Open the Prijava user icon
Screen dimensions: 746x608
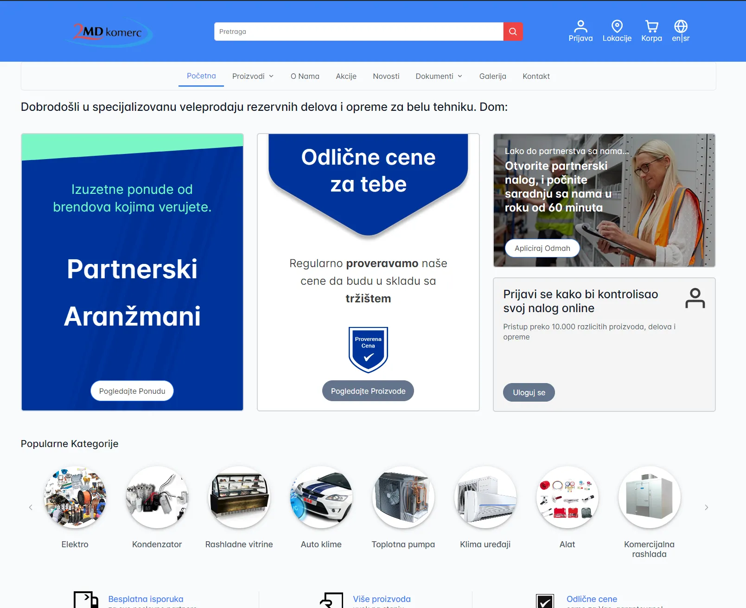tap(580, 26)
